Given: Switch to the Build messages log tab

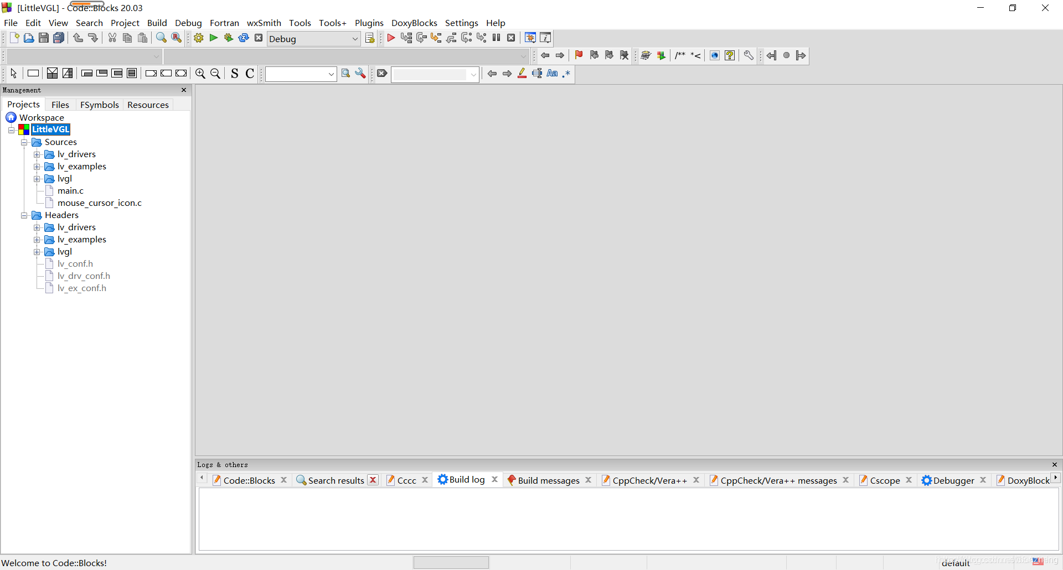Looking at the screenshot, I should click(549, 480).
